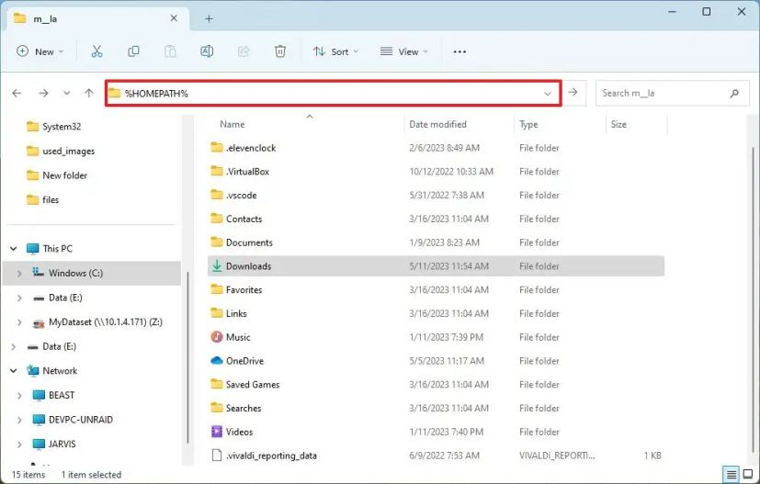
Task: Close the m__la tab
Action: [x=174, y=18]
